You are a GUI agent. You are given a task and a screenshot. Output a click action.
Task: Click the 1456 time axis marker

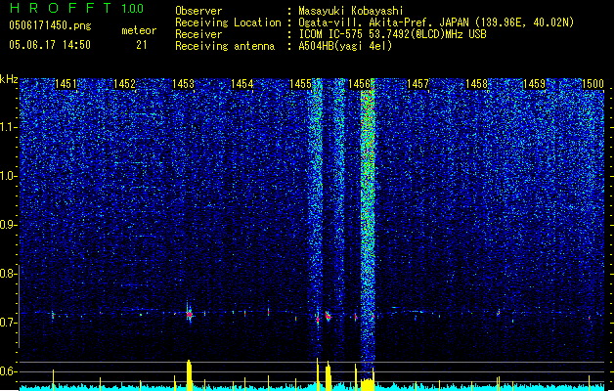click(x=359, y=84)
